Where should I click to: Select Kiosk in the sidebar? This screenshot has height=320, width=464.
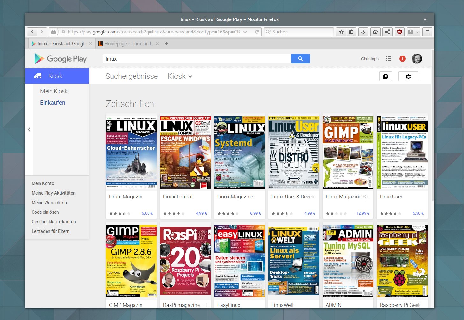point(57,76)
